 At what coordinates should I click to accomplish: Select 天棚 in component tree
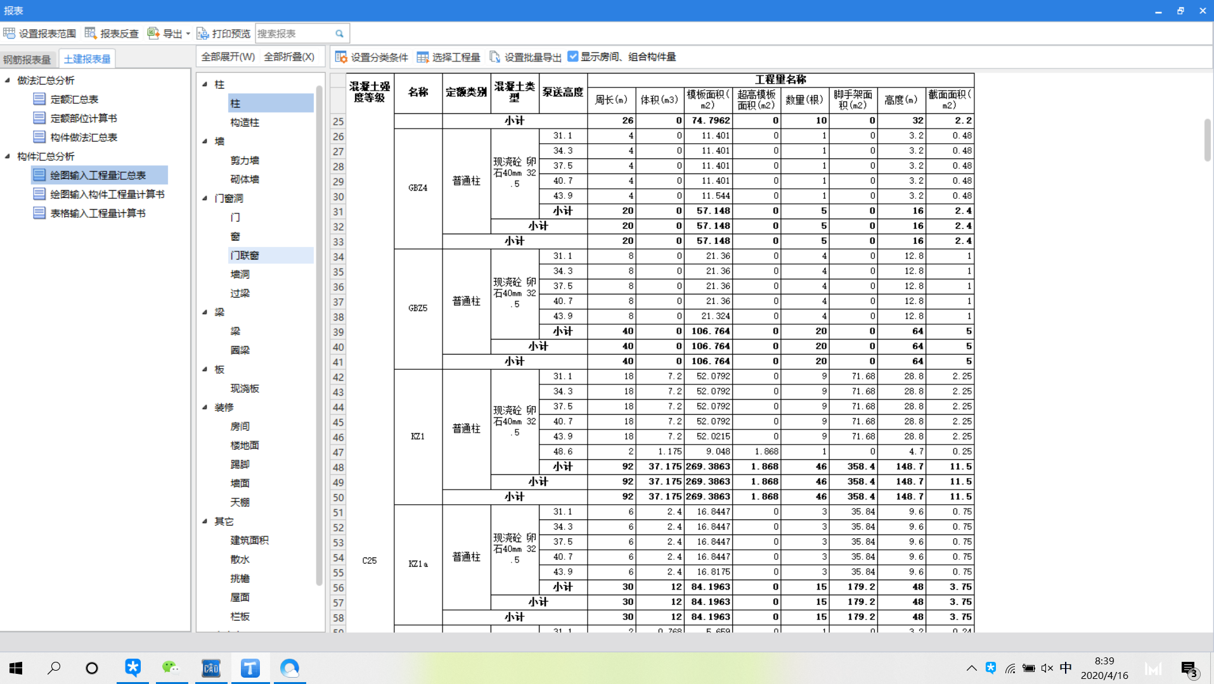click(240, 502)
